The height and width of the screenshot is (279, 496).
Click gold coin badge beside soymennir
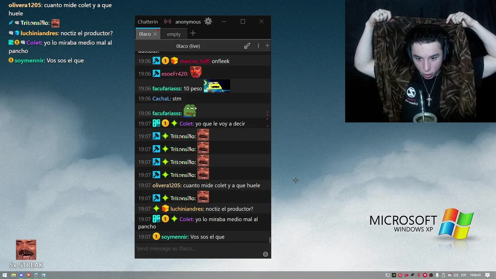[x=156, y=236]
